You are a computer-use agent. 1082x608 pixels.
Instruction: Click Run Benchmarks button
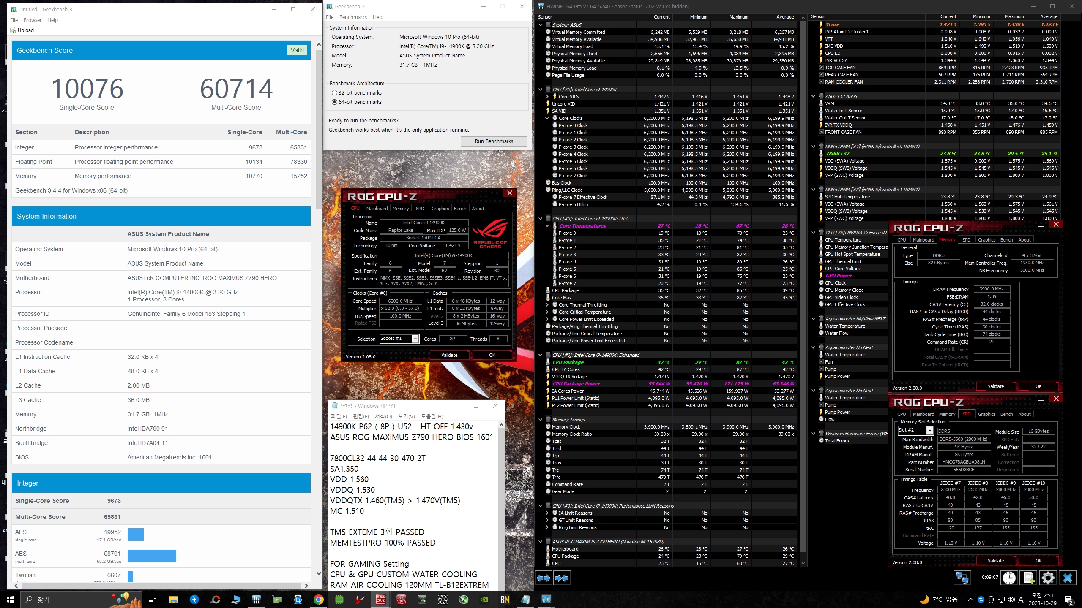coord(494,141)
